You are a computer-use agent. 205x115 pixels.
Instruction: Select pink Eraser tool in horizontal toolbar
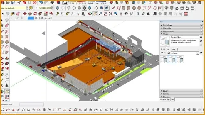18,13
